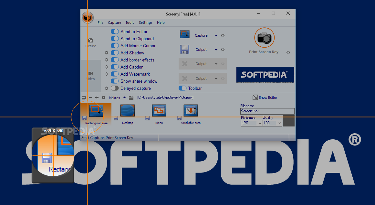Disable the Add Caption switch
The image size is (375, 205).
[115, 67]
